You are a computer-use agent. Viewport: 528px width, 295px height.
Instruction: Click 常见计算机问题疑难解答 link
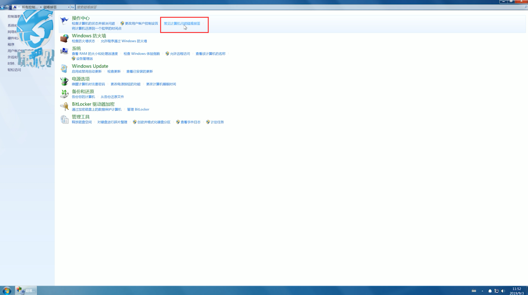(182, 23)
